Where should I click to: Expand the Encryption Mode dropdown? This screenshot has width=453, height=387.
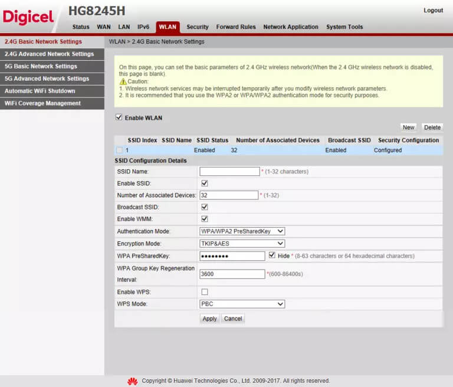pos(242,244)
